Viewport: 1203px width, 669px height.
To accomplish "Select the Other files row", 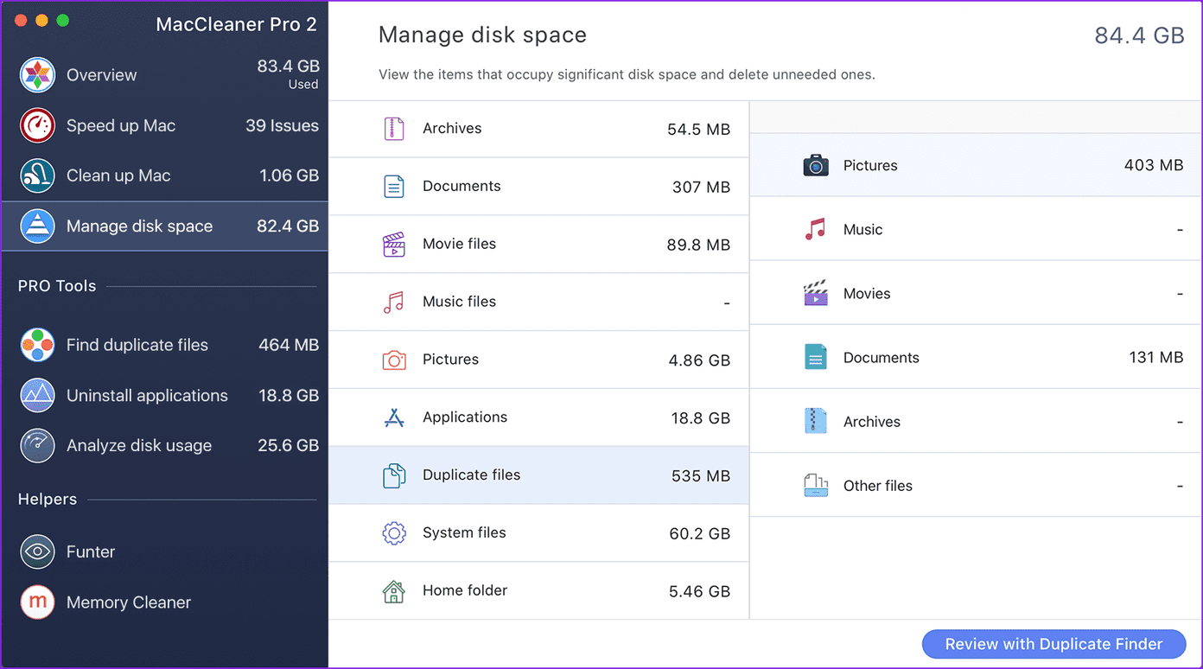I will coord(976,485).
